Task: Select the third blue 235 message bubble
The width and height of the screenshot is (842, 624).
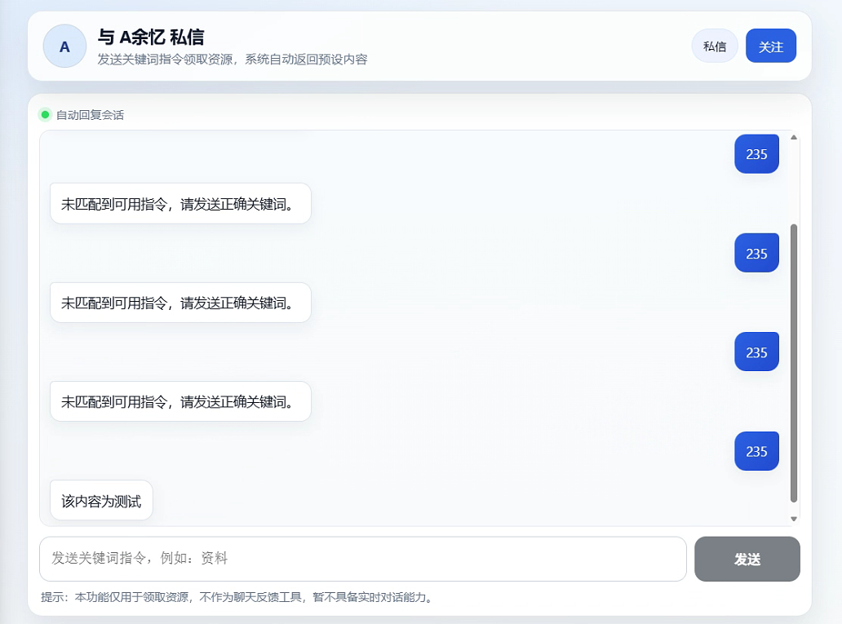Action: (756, 352)
